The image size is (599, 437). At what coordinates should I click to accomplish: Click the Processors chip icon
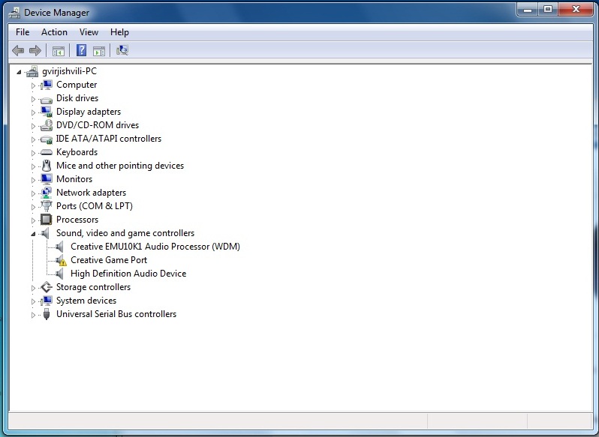coord(47,220)
